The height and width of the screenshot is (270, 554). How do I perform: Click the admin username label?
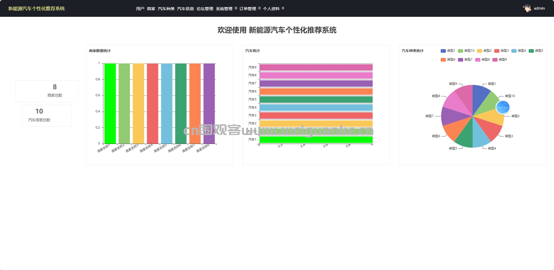(x=539, y=8)
